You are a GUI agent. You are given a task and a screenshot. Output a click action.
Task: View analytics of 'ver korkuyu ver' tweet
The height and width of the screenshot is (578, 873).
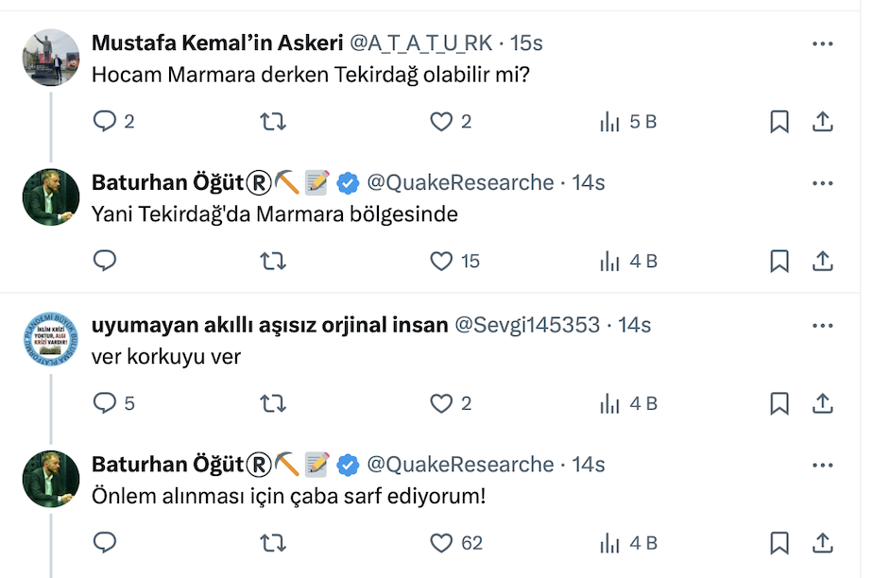[x=610, y=403]
